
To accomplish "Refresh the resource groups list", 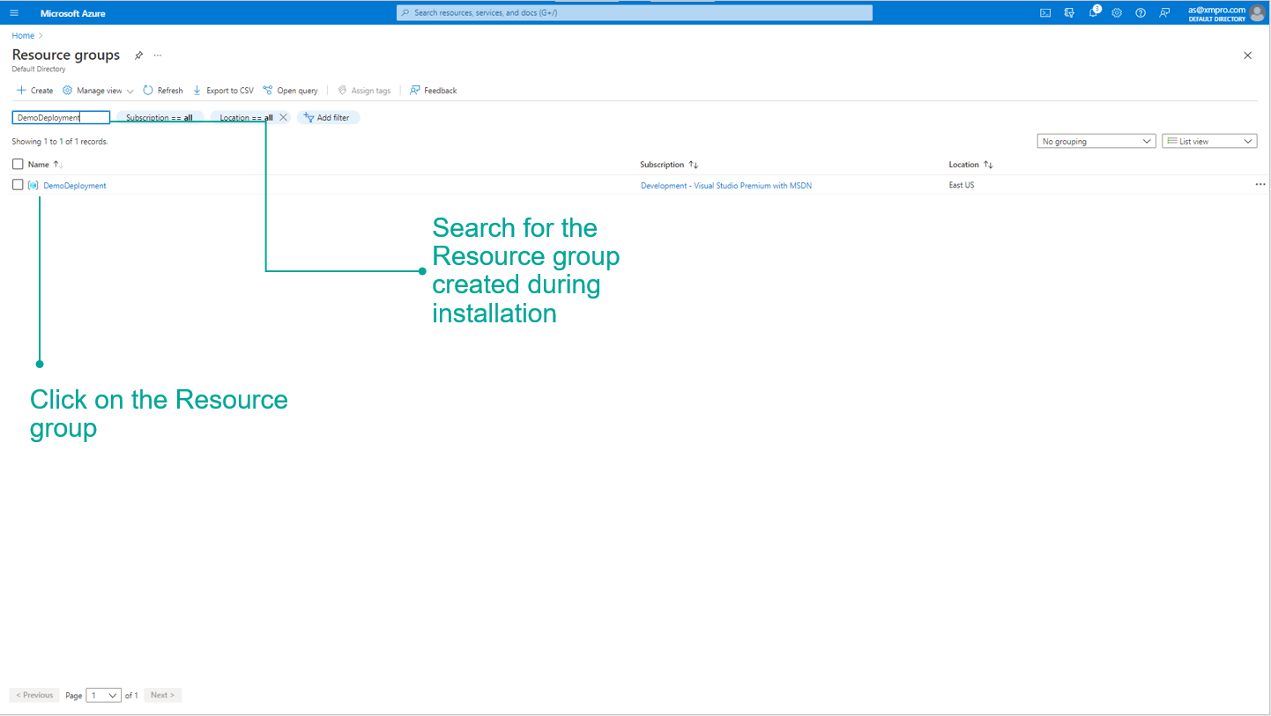I will [163, 91].
